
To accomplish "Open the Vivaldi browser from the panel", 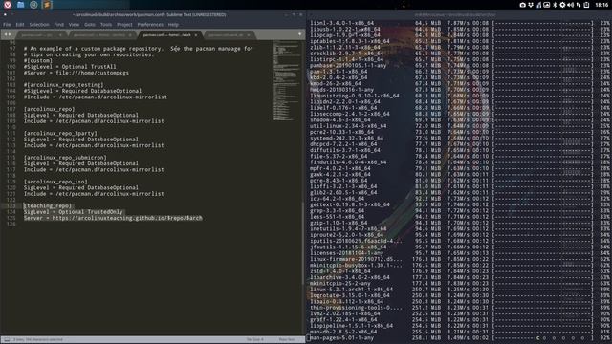I will pos(8,5).
